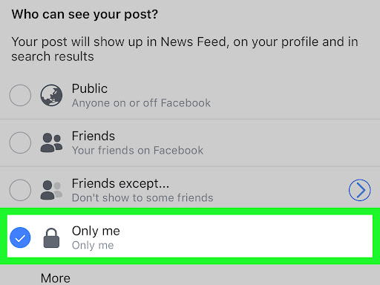Viewport: 380px width, 285px height.
Task: Tap 'Your friends on Facebook' subtitle
Action: [x=137, y=151]
